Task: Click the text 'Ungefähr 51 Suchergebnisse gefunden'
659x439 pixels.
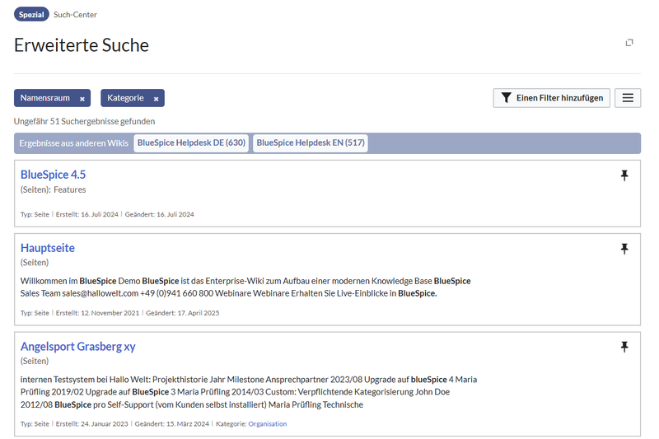Action: (85, 121)
